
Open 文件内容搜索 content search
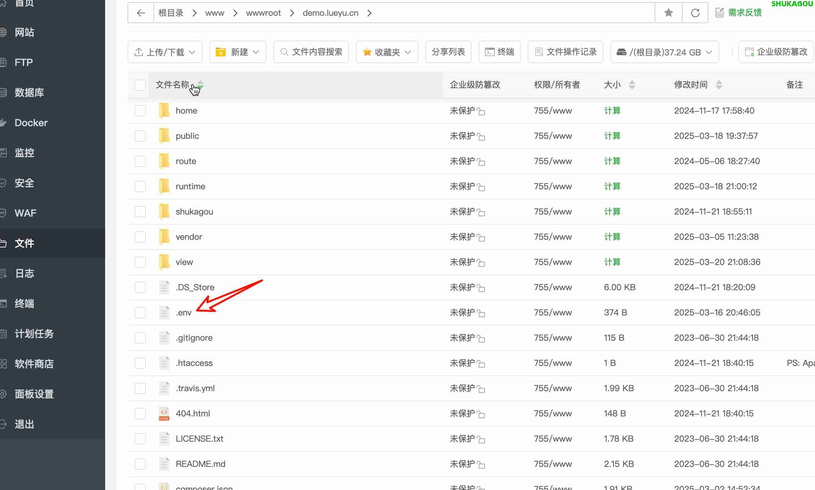(310, 52)
